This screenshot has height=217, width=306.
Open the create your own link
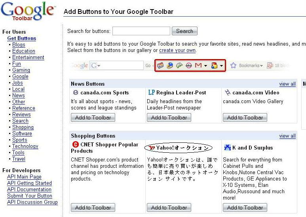[x=177, y=50]
